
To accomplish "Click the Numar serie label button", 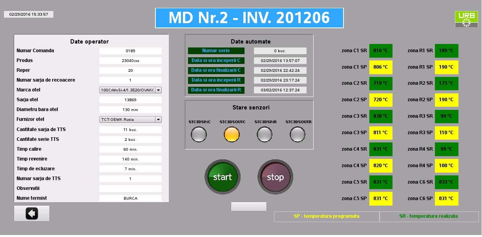I will pyautogui.click(x=216, y=51).
